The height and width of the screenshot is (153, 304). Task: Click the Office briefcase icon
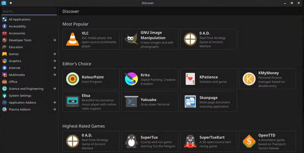click(5, 82)
